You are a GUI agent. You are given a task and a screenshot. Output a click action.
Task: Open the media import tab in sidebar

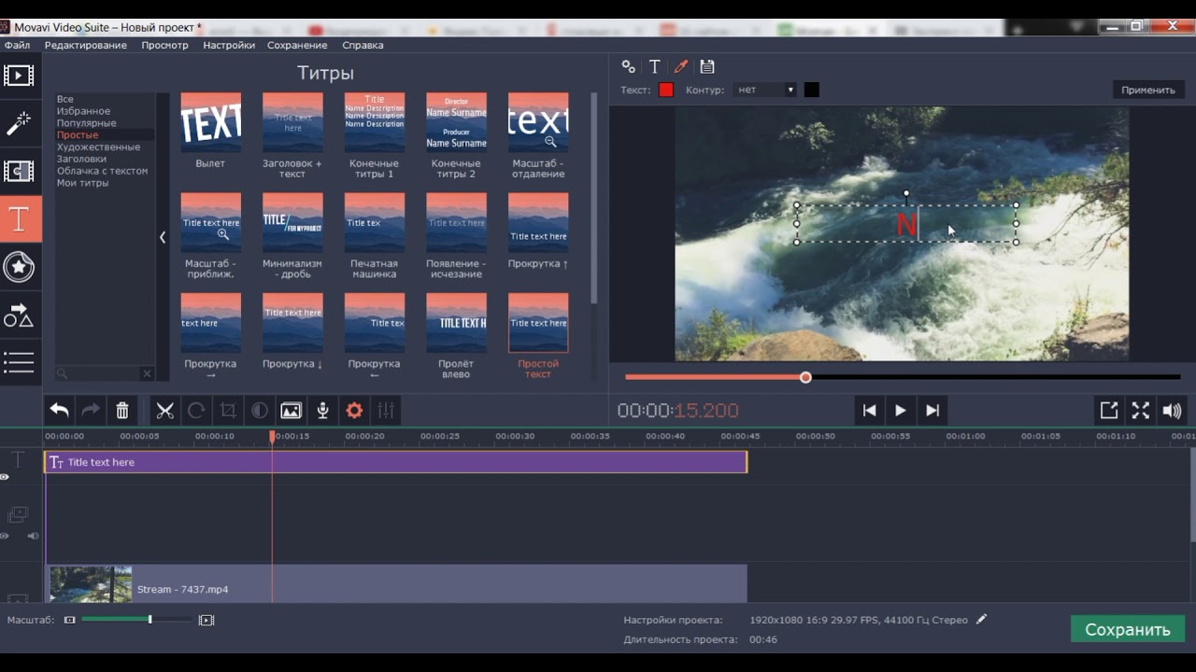click(19, 75)
